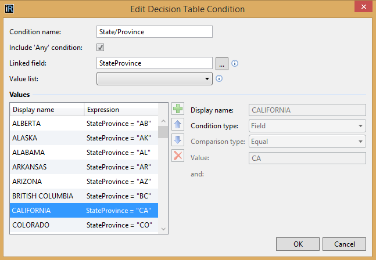This screenshot has height=260, width=376.
Task: Browse linked field with ellipsis button
Action: coord(221,63)
